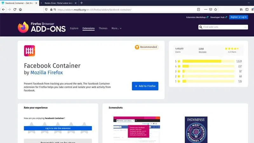
Task: Click the 237 four-star count
Action: tap(240, 66)
